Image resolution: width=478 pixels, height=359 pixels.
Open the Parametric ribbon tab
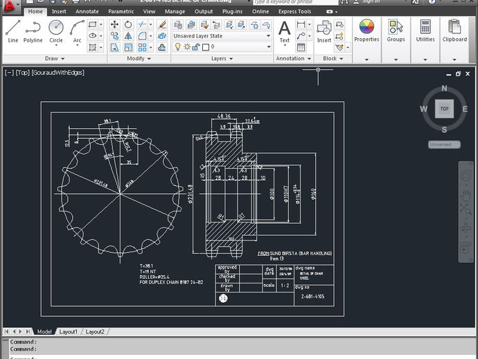pyautogui.click(x=121, y=12)
